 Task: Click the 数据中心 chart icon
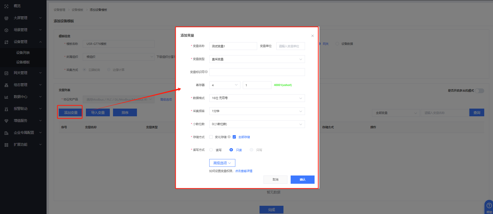6,97
